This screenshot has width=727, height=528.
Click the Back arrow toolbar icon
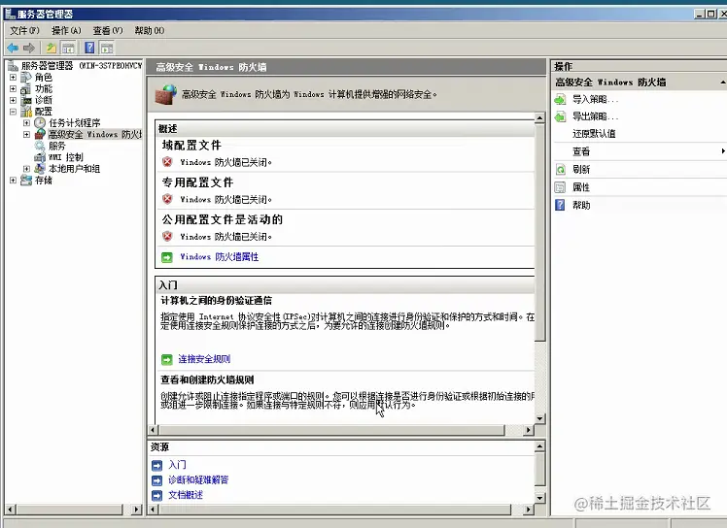13,48
